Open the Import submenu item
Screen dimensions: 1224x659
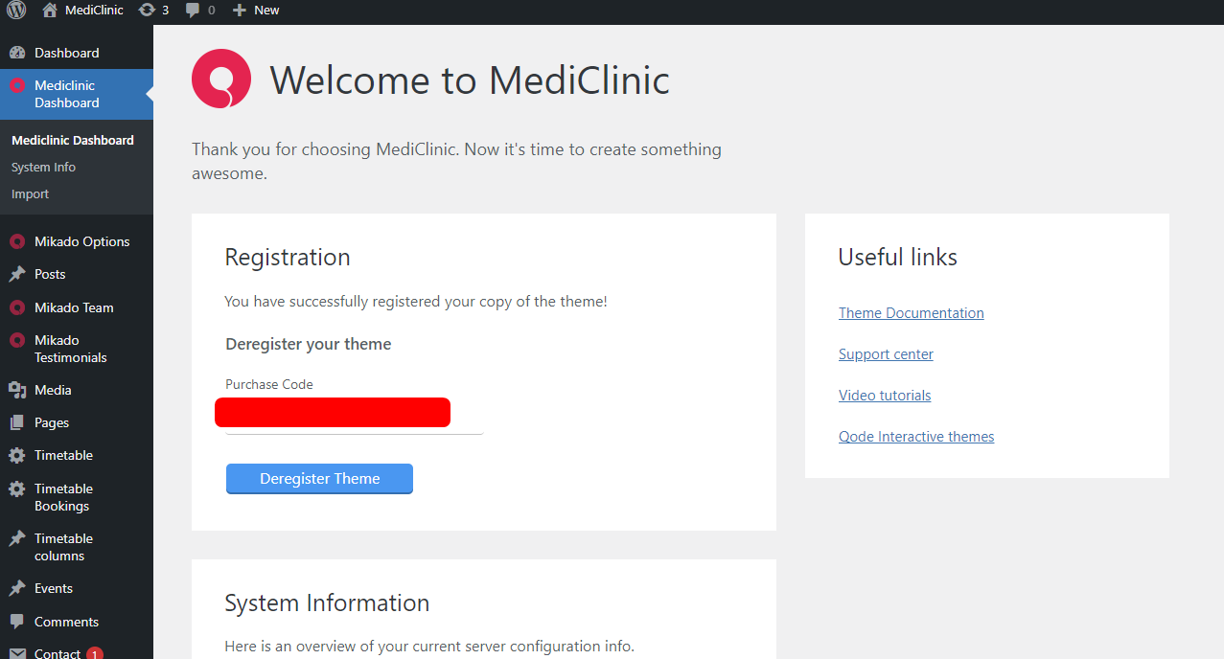pyautogui.click(x=30, y=193)
